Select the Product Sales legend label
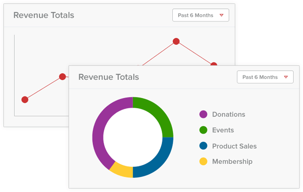 (x=234, y=146)
